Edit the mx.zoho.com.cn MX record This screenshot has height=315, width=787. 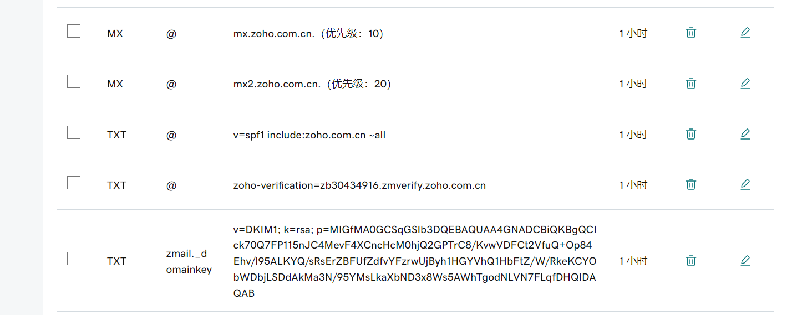click(x=745, y=33)
